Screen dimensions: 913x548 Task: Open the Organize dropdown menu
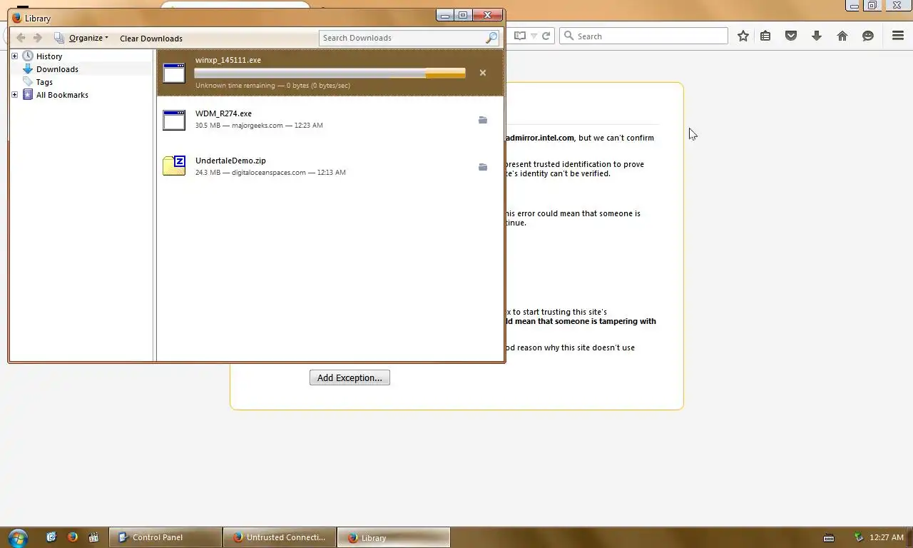tap(81, 38)
